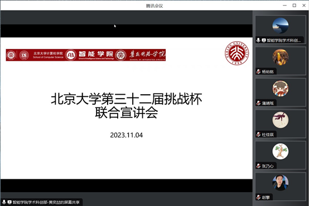
Task: Click the name label 张乃心
Action: [x=268, y=166]
